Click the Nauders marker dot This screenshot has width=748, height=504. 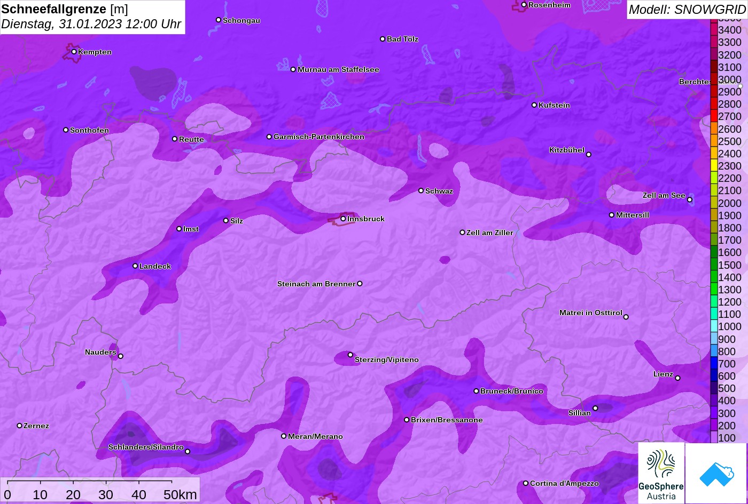coord(120,356)
